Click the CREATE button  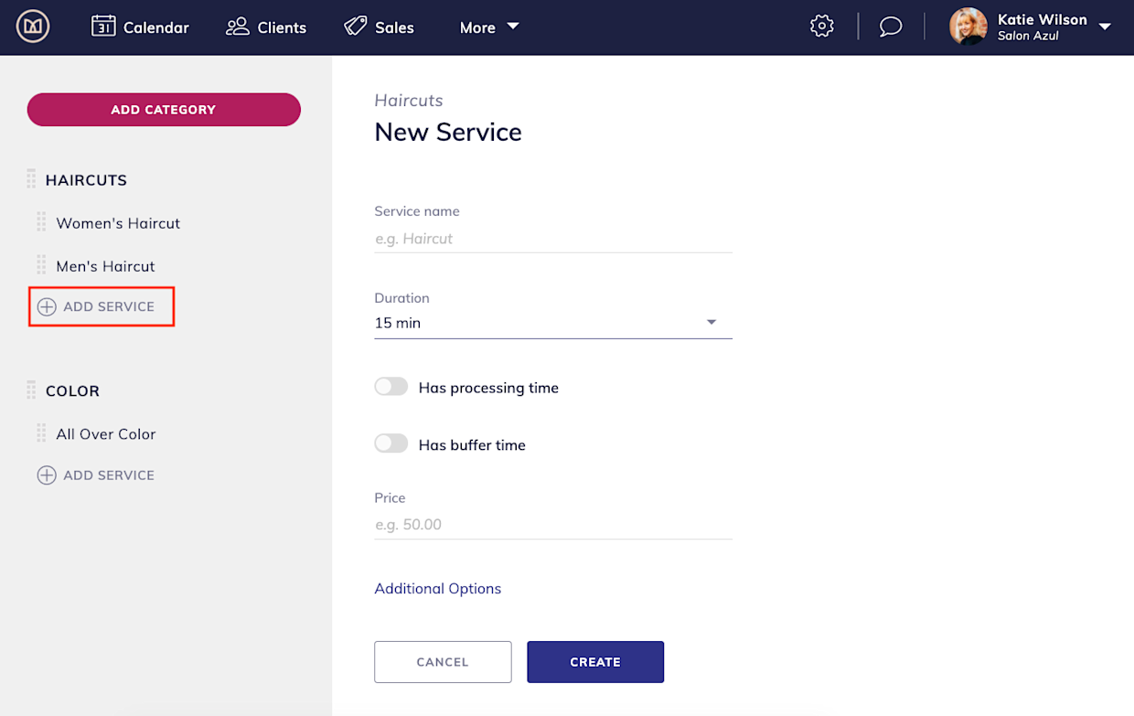point(594,661)
